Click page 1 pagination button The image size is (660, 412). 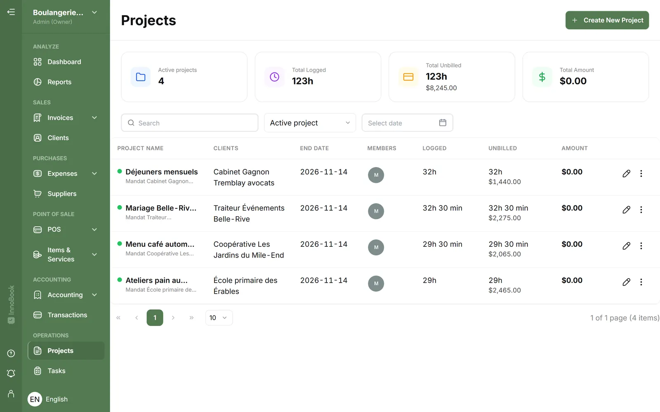tap(155, 318)
